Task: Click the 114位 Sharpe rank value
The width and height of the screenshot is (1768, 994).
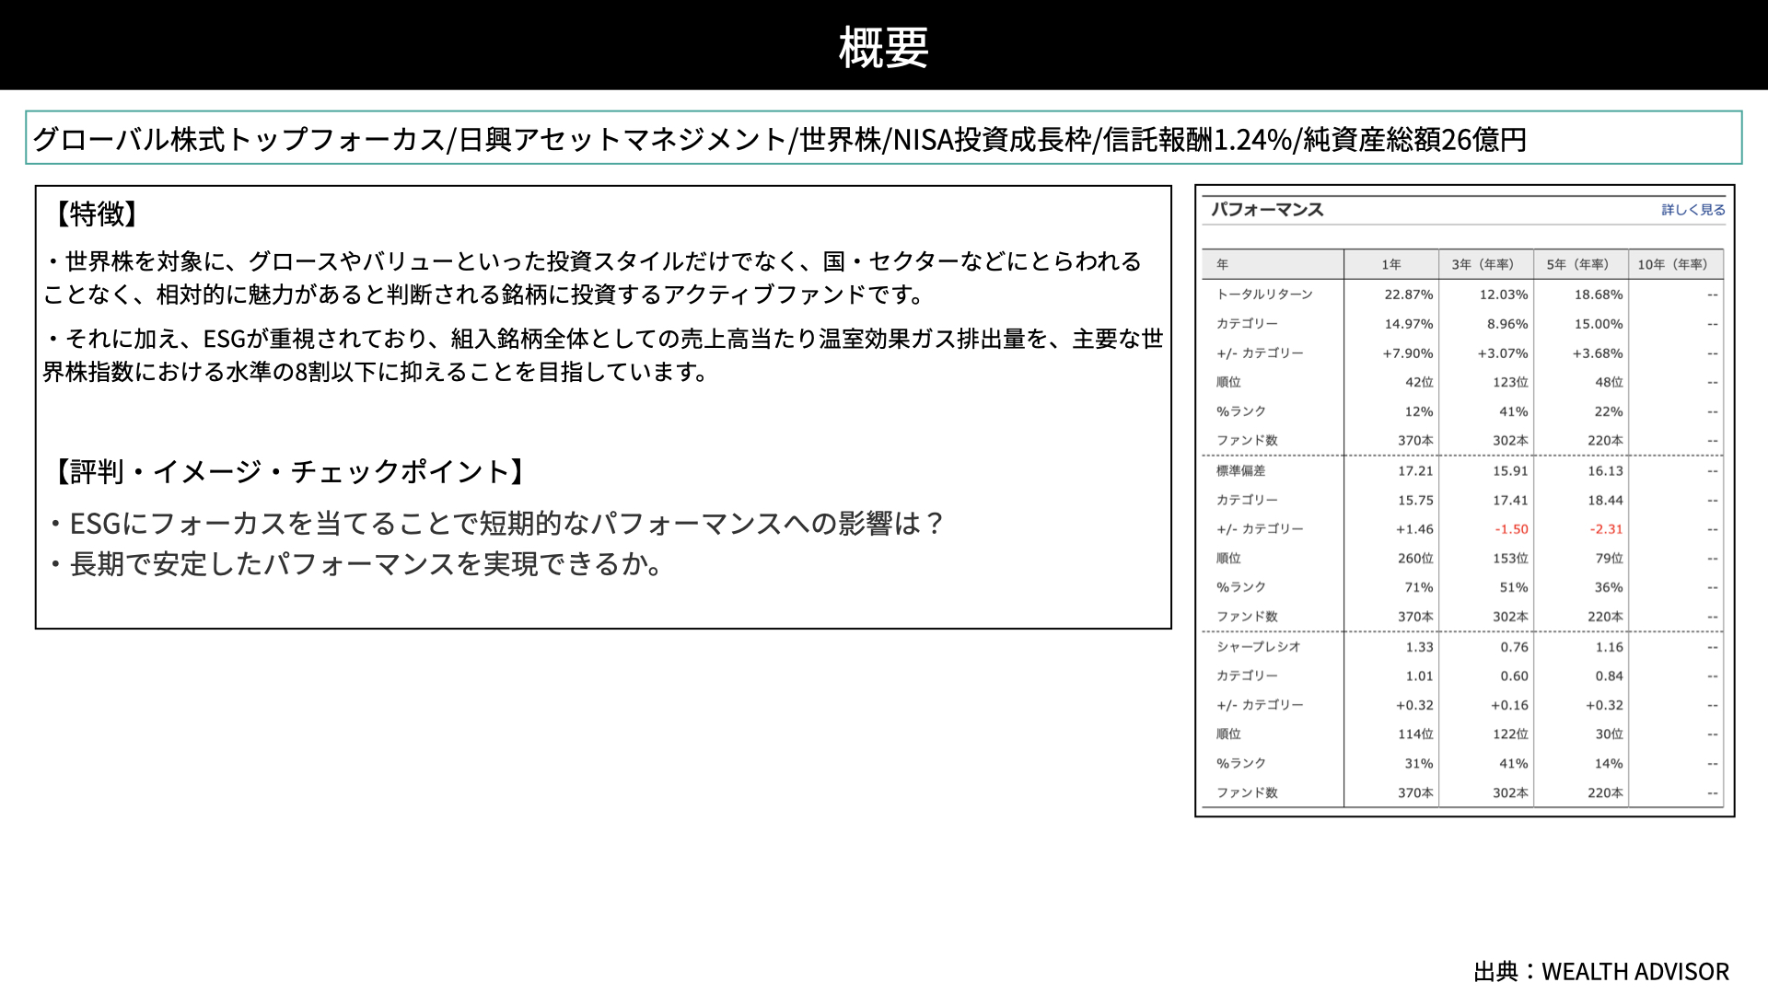Action: click(1415, 734)
